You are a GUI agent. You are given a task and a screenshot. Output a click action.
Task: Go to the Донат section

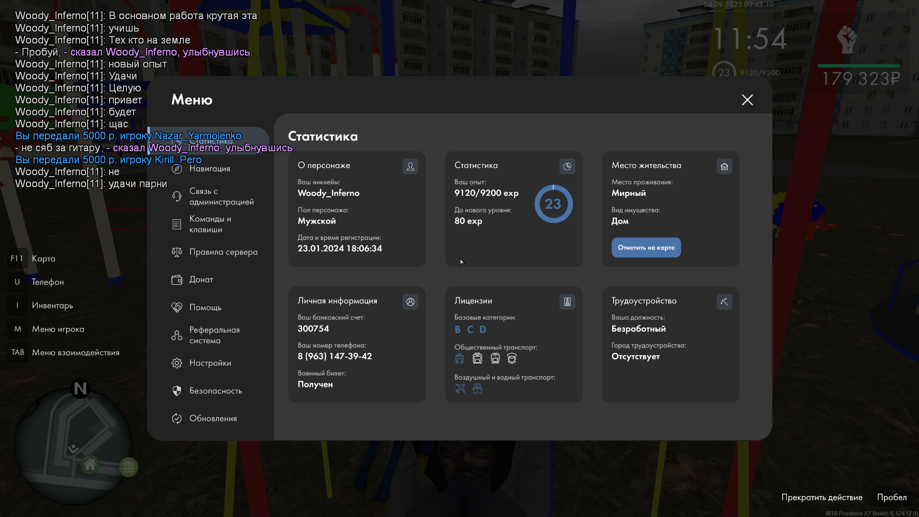[201, 280]
